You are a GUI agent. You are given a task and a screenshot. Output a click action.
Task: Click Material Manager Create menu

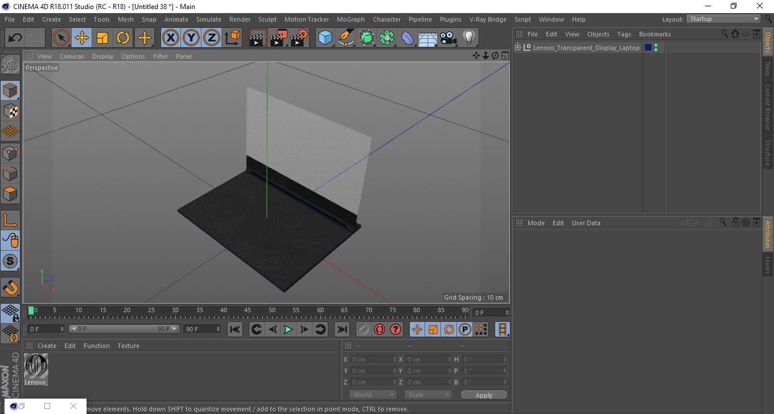tap(47, 346)
